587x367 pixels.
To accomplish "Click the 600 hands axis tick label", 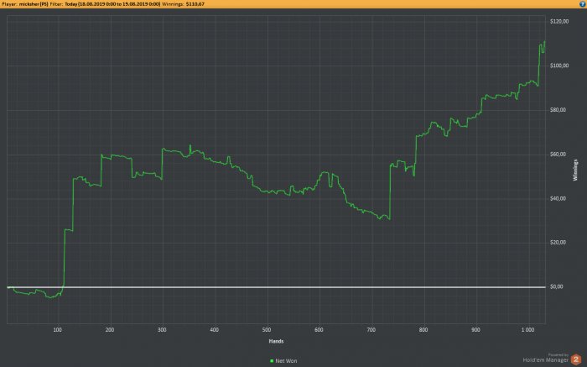I will point(319,330).
